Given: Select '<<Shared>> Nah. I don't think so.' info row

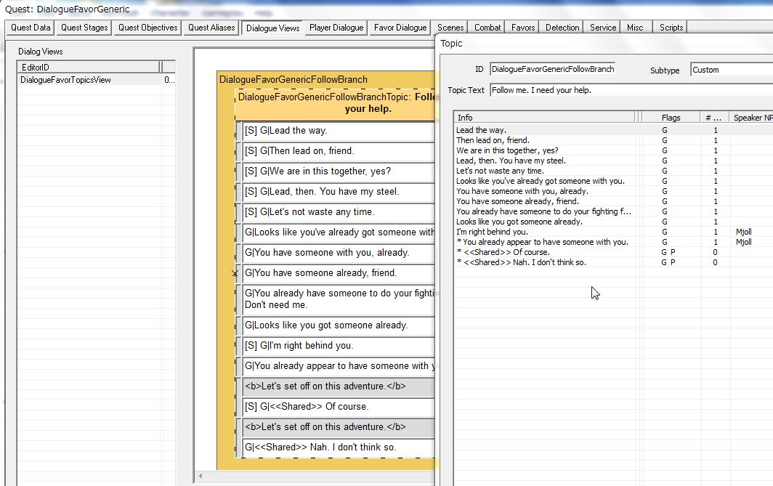Looking at the screenshot, I should click(613, 262).
